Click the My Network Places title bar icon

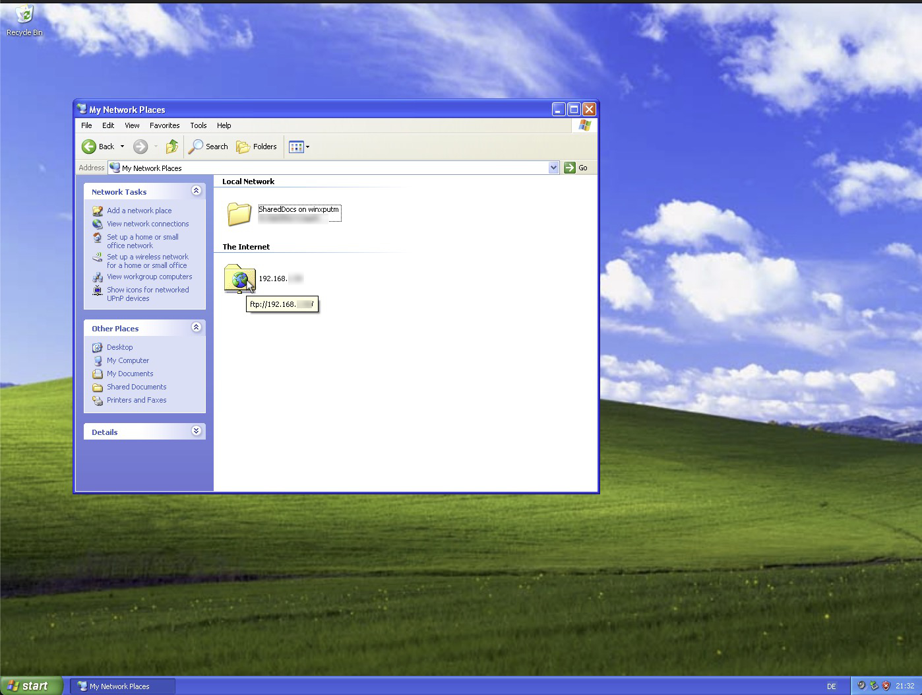click(82, 110)
